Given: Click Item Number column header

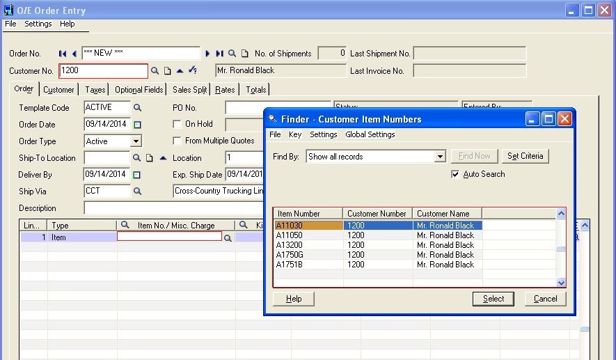Looking at the screenshot, I should point(308,213).
